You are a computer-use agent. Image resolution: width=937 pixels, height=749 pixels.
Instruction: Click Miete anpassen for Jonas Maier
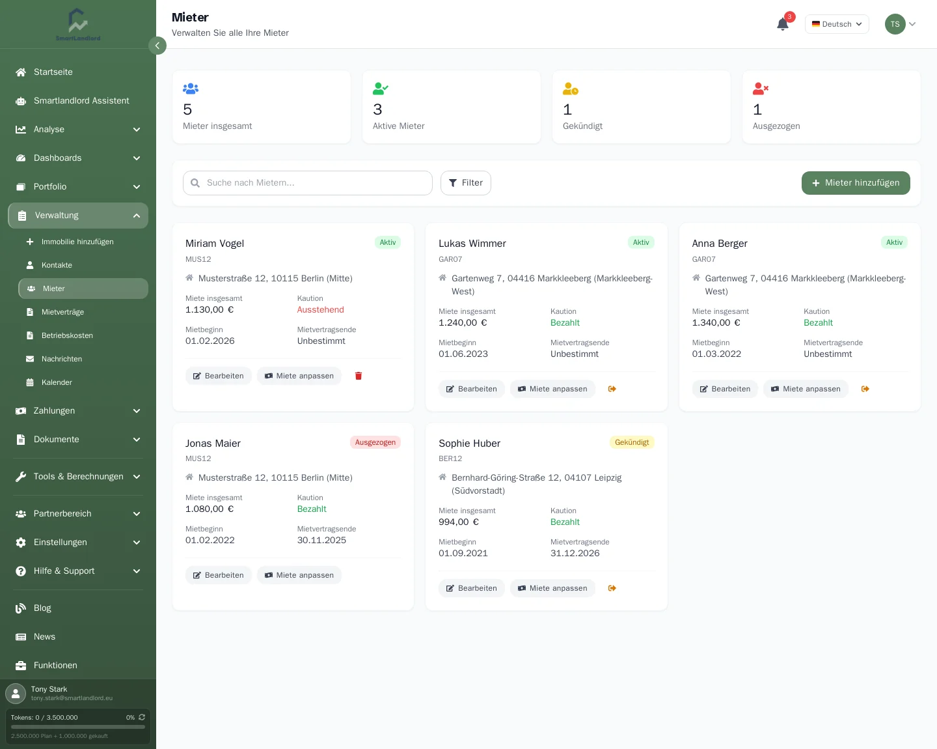point(299,575)
